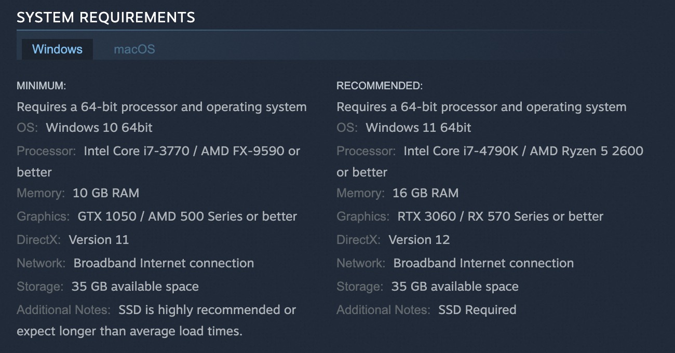Switch to the macOS requirements tab
The height and width of the screenshot is (353, 675).
pyautogui.click(x=134, y=49)
